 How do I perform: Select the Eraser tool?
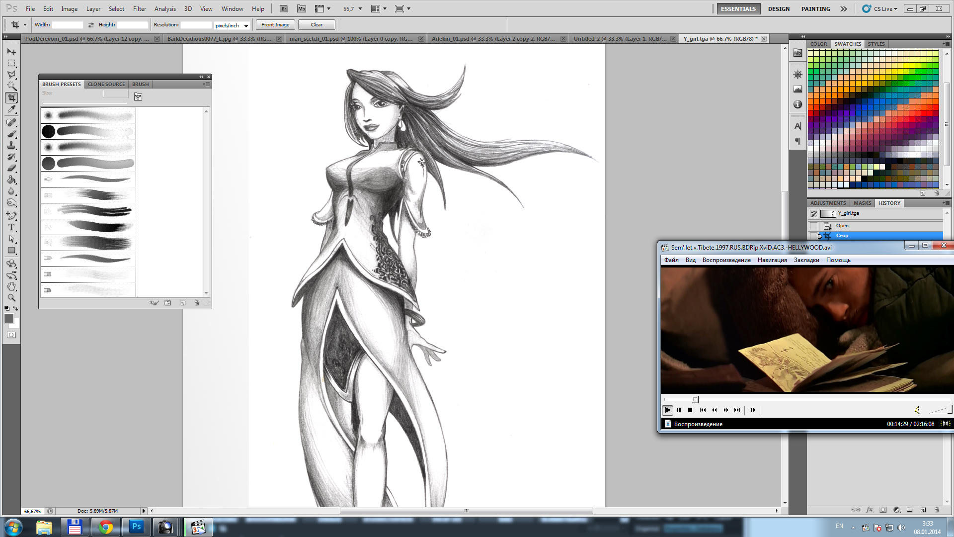pos(11,168)
